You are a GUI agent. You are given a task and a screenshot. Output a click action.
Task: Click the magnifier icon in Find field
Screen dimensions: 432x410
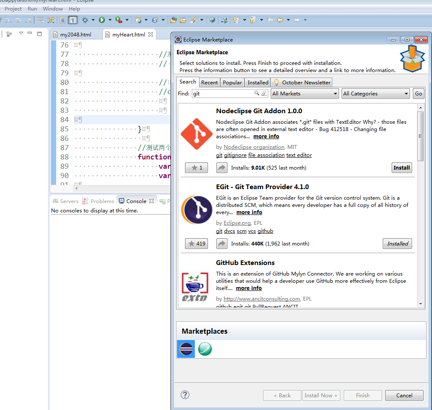pyautogui.click(x=257, y=93)
